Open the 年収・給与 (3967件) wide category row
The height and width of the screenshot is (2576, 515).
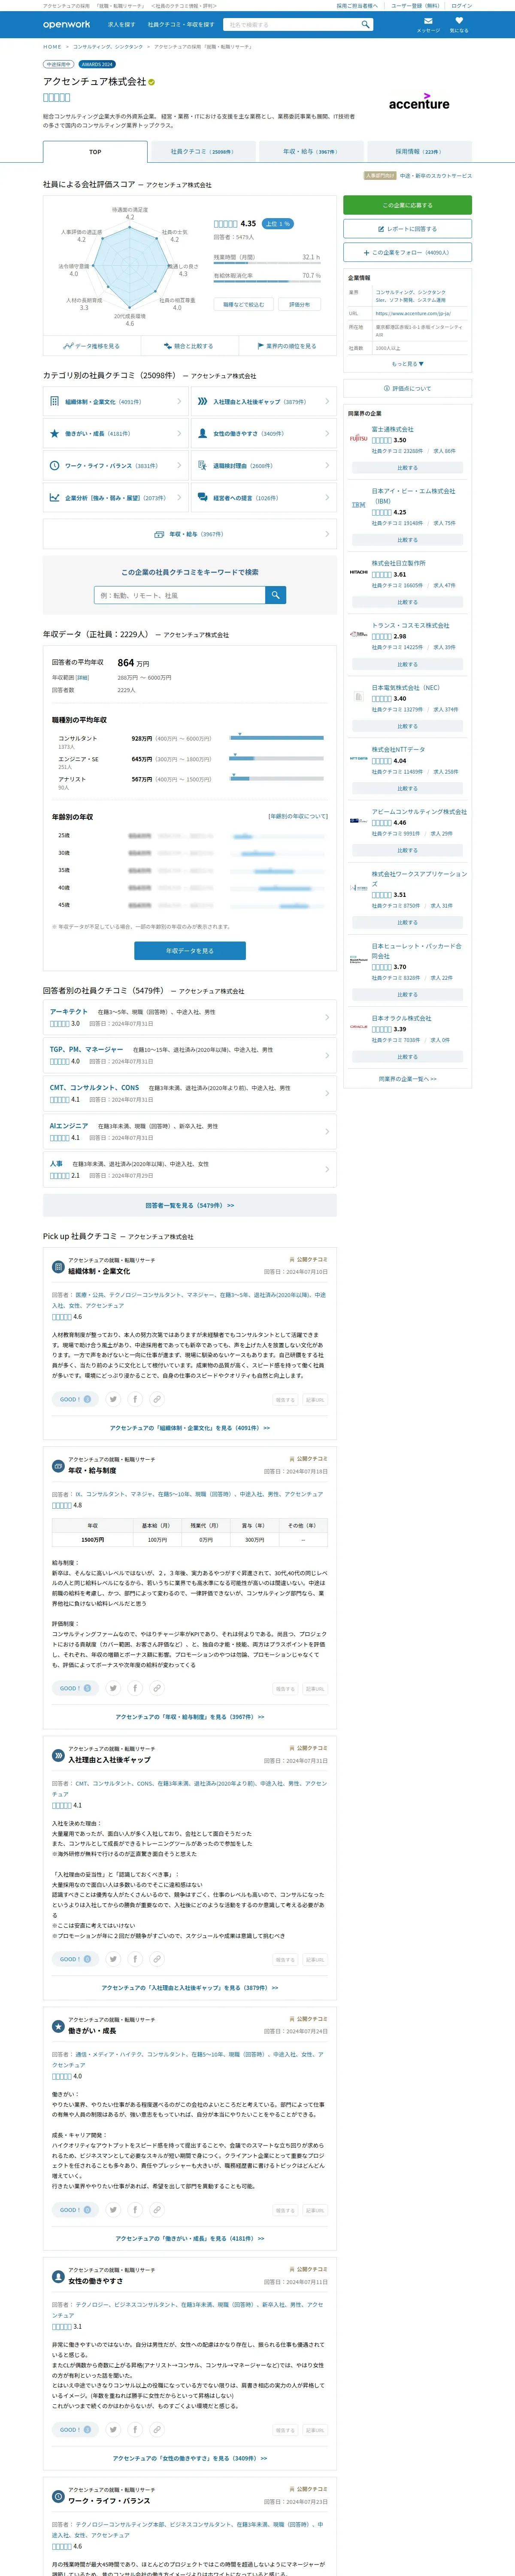[x=190, y=534]
